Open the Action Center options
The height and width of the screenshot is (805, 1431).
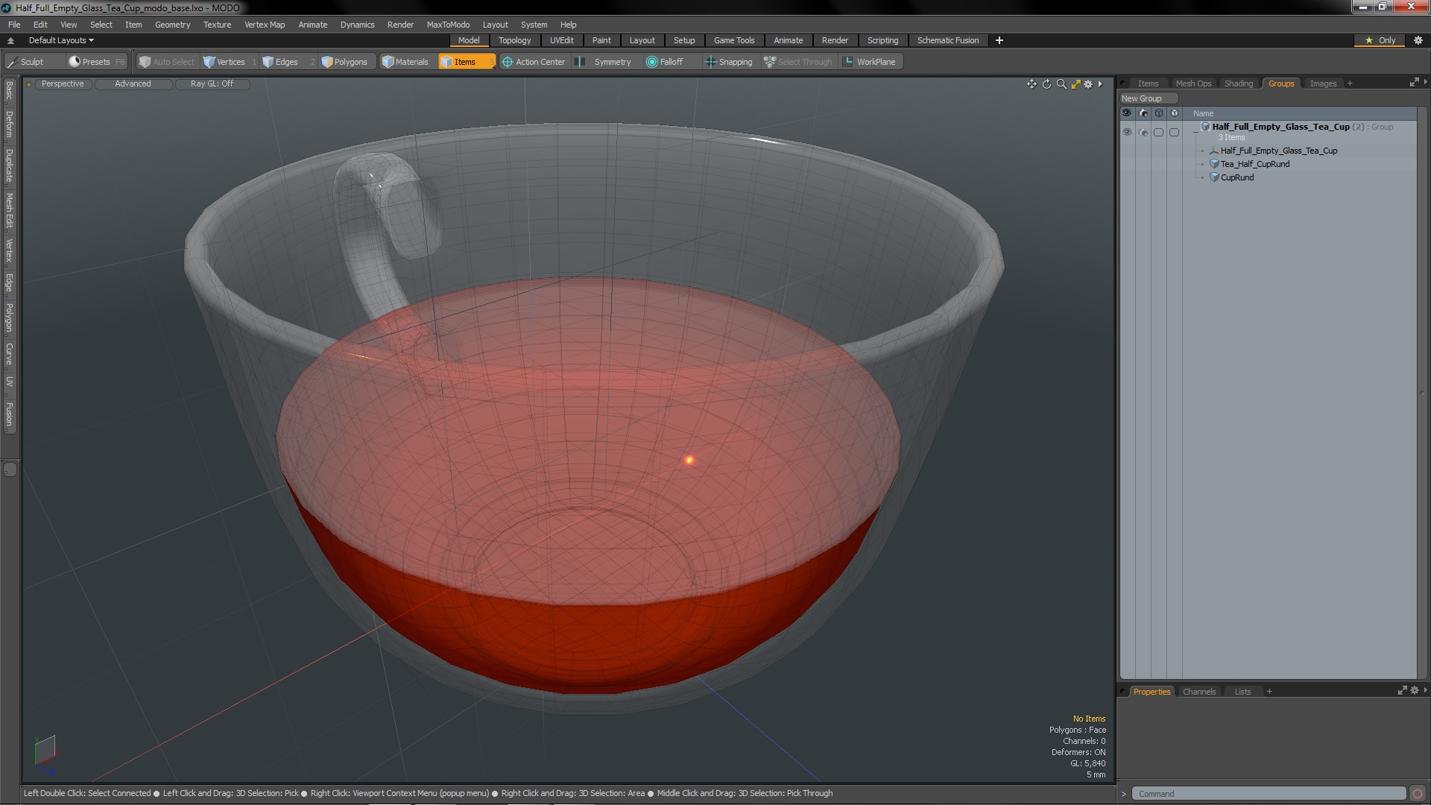pyautogui.click(x=534, y=62)
